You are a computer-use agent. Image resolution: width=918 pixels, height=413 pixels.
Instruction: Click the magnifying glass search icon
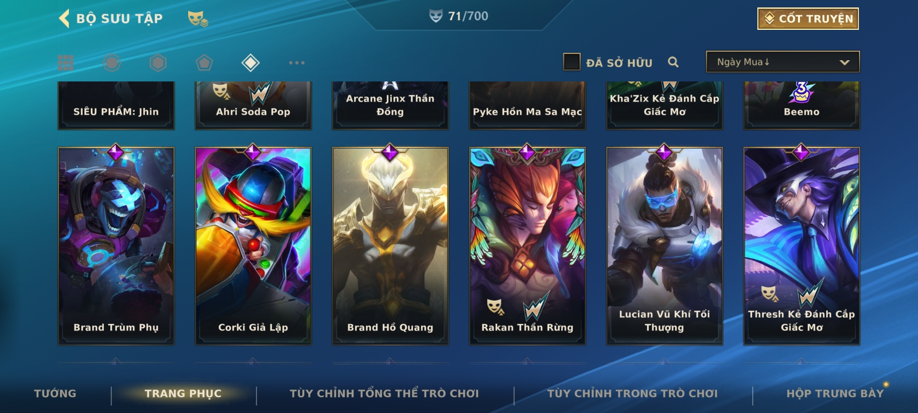[674, 62]
